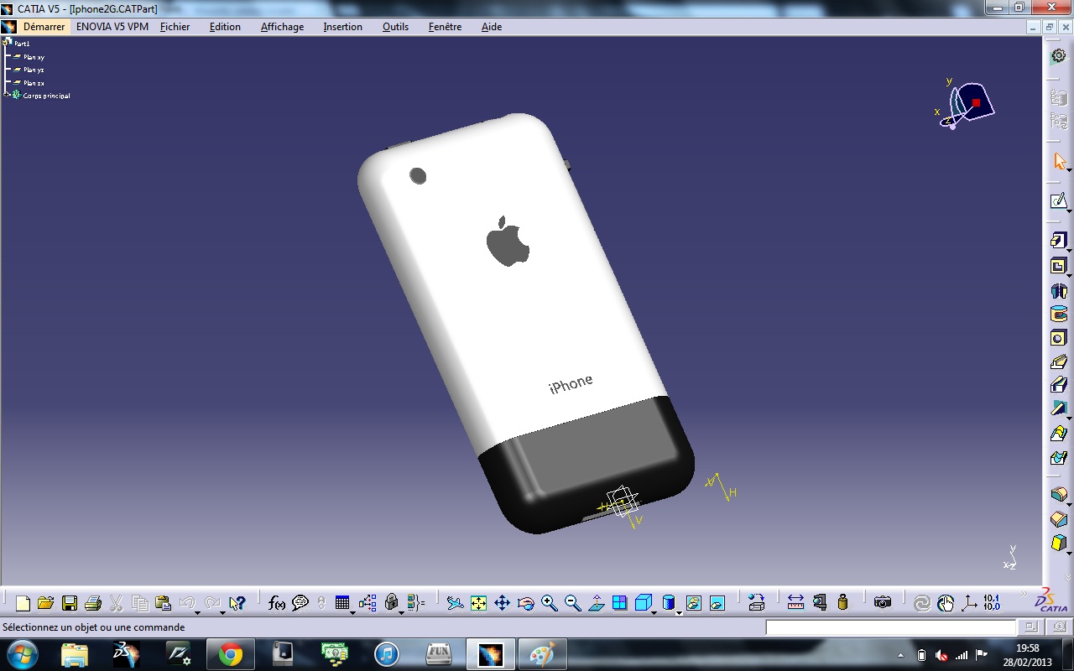The width and height of the screenshot is (1074, 671).
Task: Open the Démarrer menu
Action: pos(44,27)
